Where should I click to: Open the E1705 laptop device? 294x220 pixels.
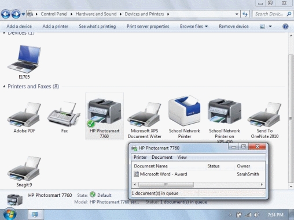[24, 62]
